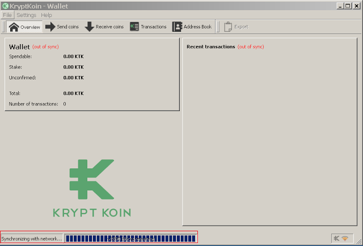Maximize the KryptKoin wallet window
Viewport: 363px width, 246px height.
point(348,6)
